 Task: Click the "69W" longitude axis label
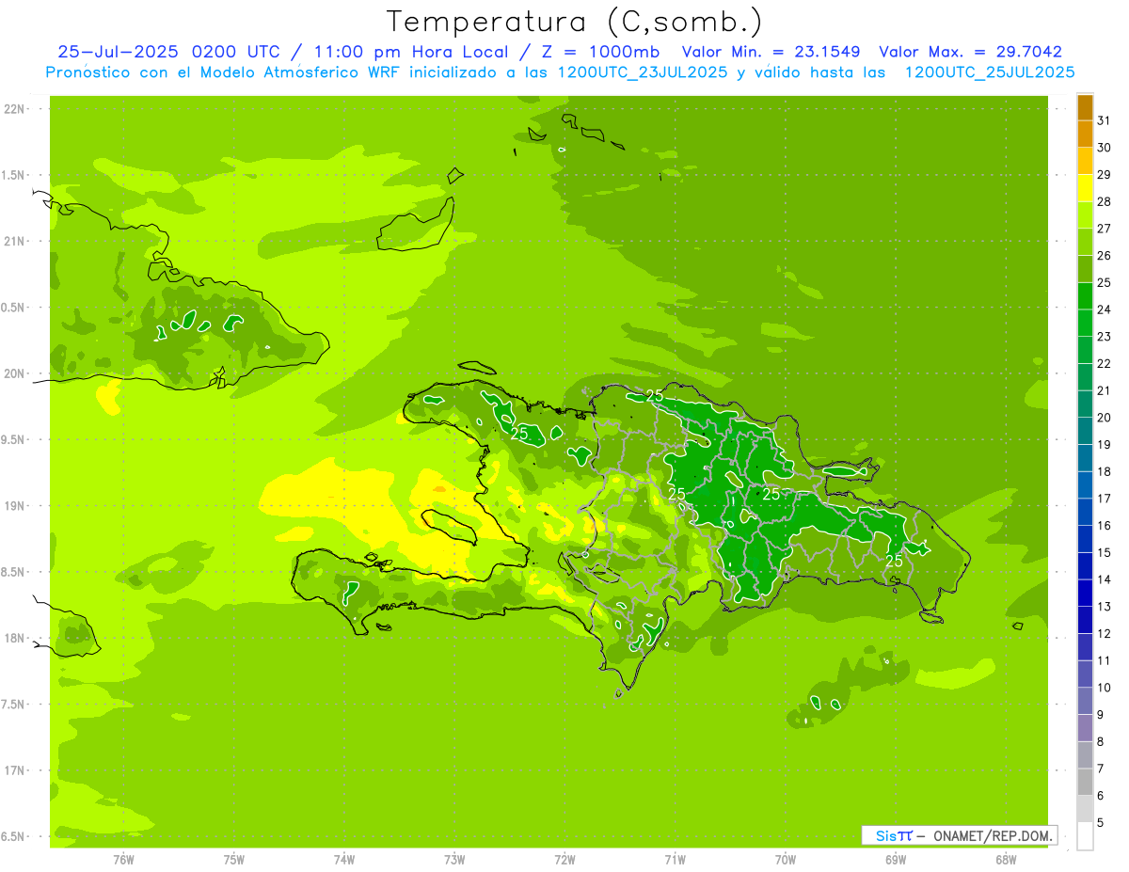point(896,859)
